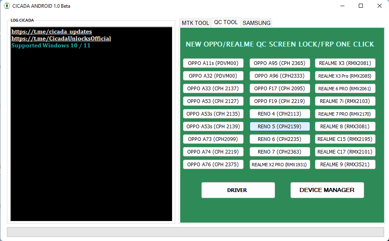389x241 pixels.
Task: Open the cicada_updates Telegram link
Action: (51, 31)
